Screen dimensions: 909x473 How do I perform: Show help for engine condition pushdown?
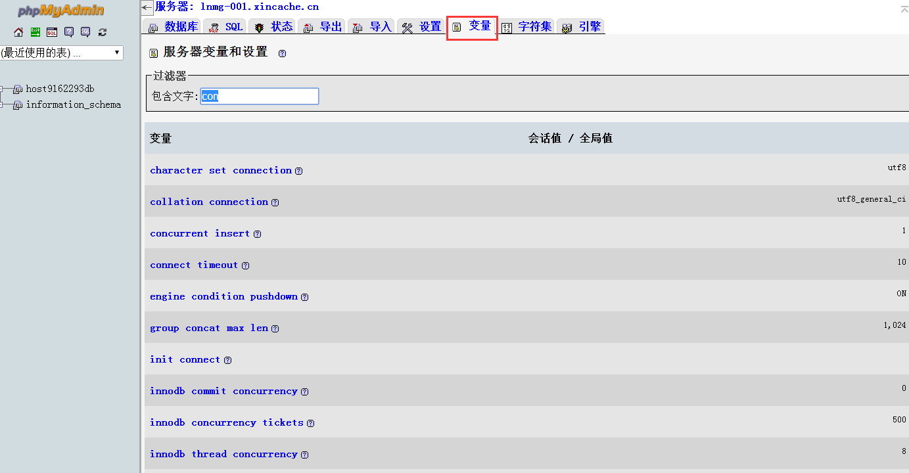tap(305, 298)
